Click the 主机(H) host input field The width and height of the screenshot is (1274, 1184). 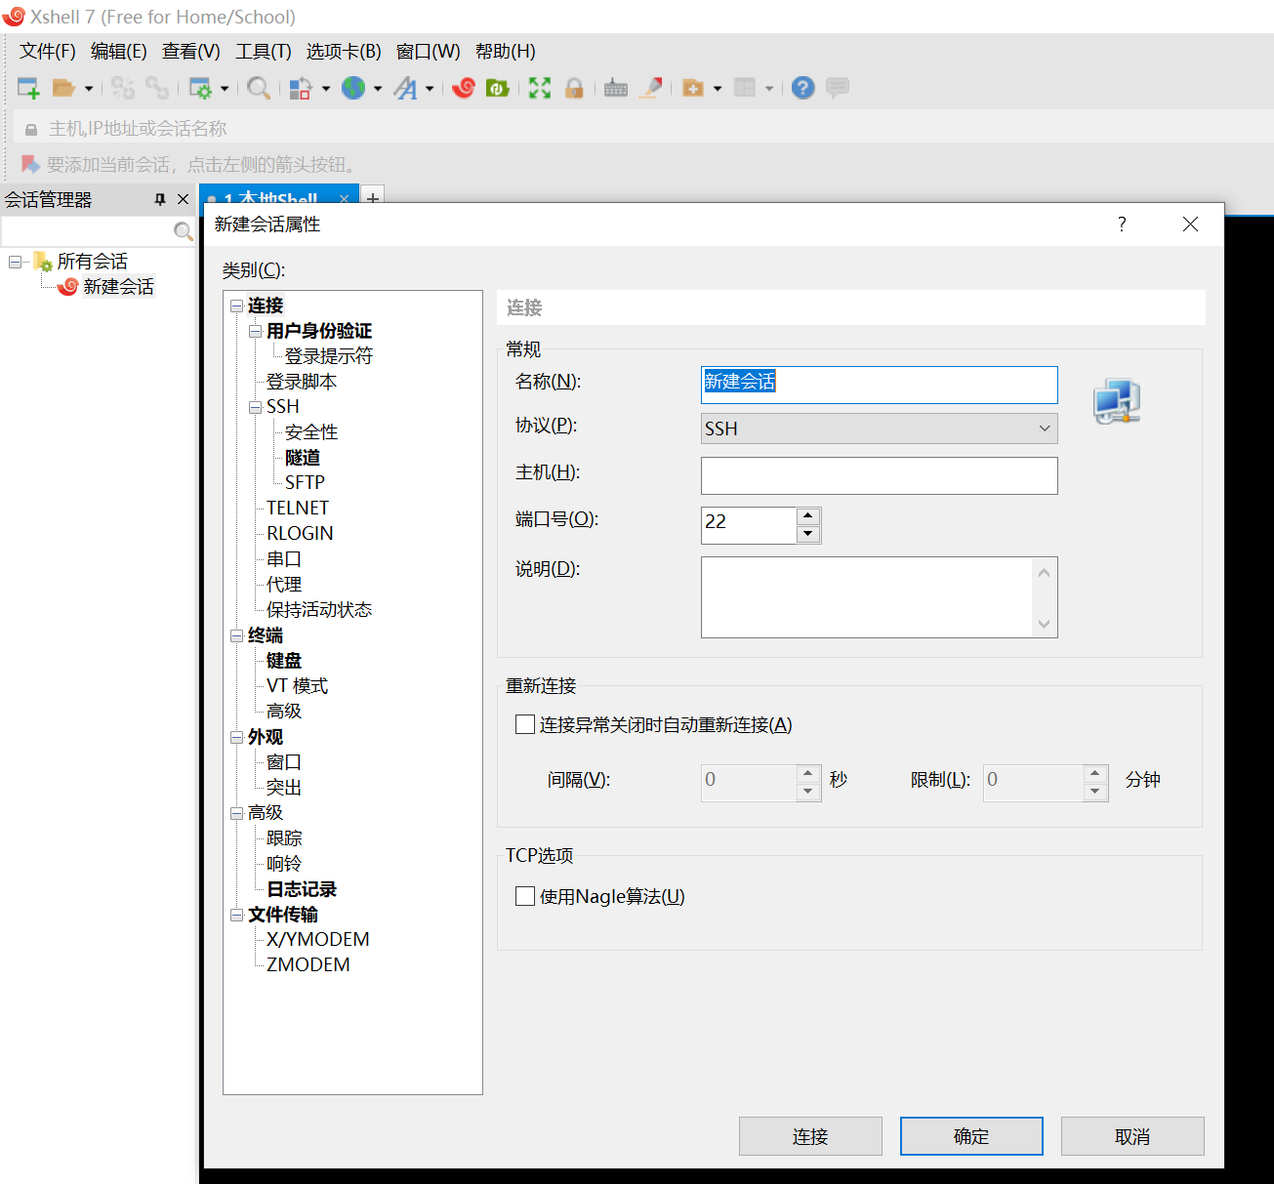point(880,475)
